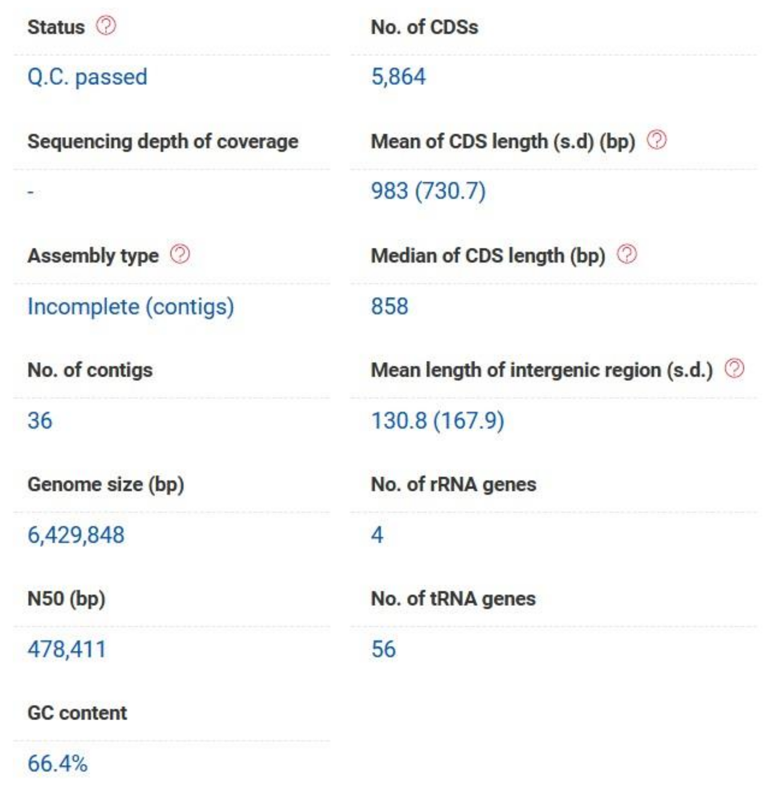Click the Sequencing depth of coverage label

click(163, 141)
